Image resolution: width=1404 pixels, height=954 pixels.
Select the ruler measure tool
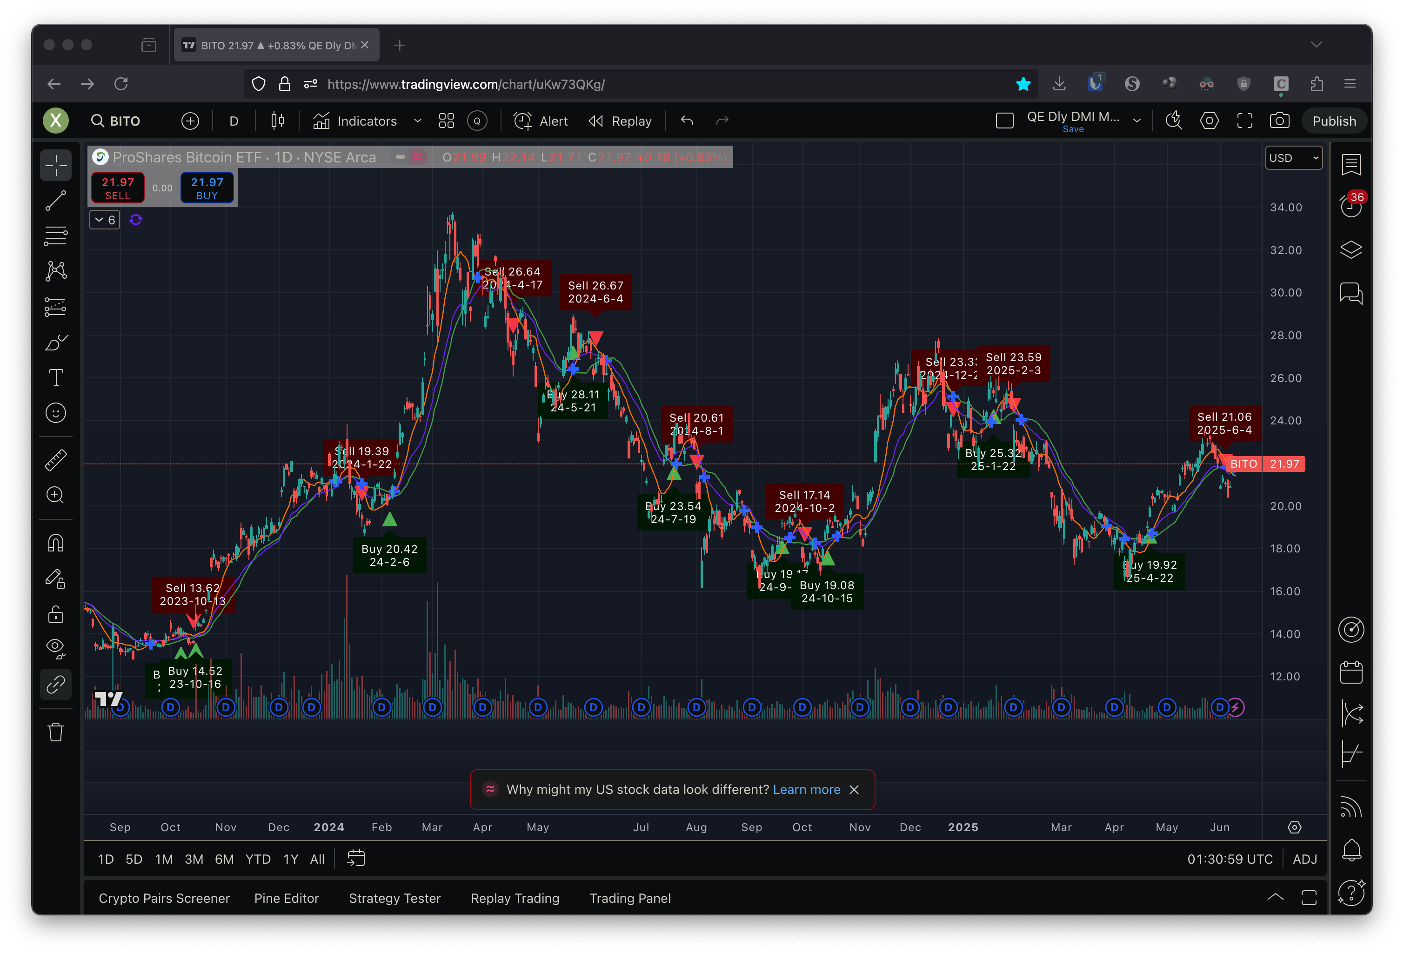pyautogui.click(x=55, y=460)
